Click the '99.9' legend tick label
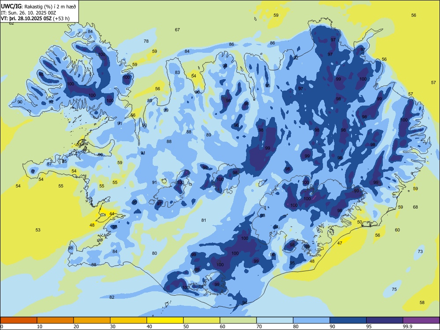This screenshot has width=440, height=330. 407,326
